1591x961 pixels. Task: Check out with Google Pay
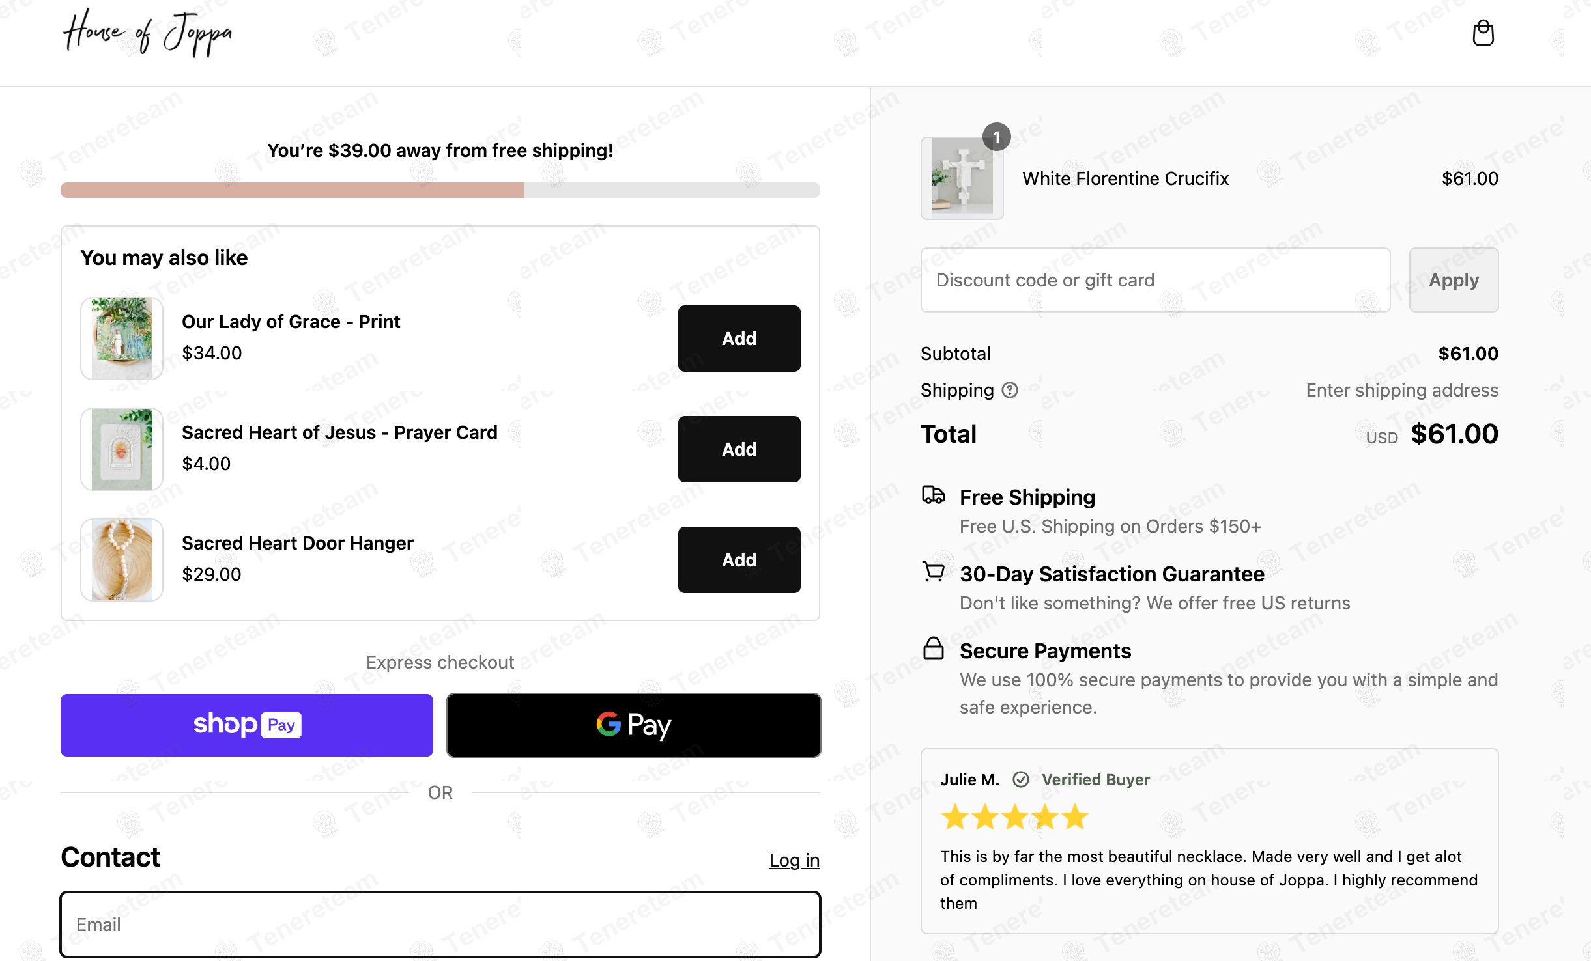coord(633,725)
